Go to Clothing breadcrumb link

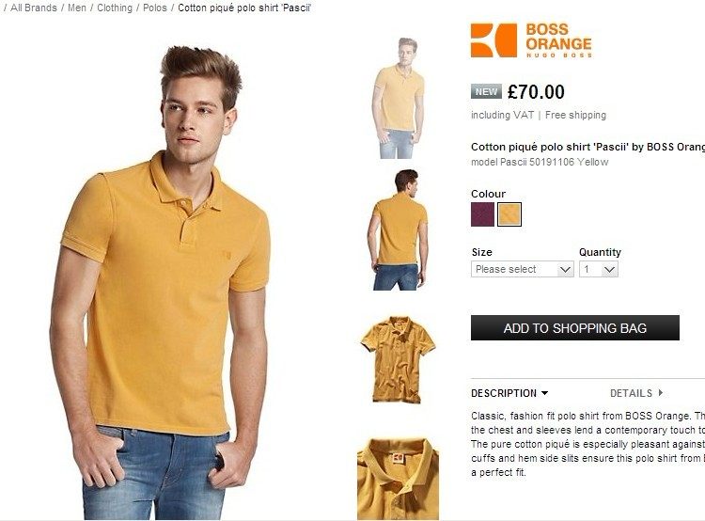point(115,8)
